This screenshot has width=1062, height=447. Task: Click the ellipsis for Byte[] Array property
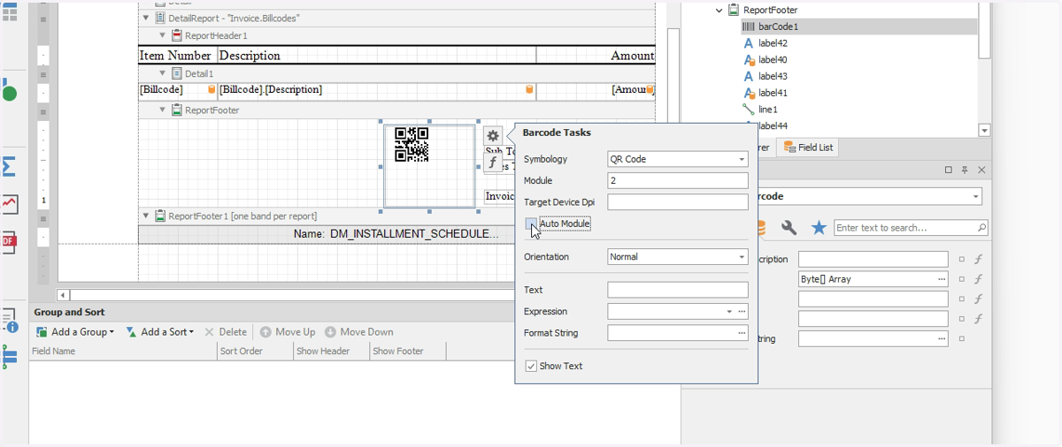point(942,279)
